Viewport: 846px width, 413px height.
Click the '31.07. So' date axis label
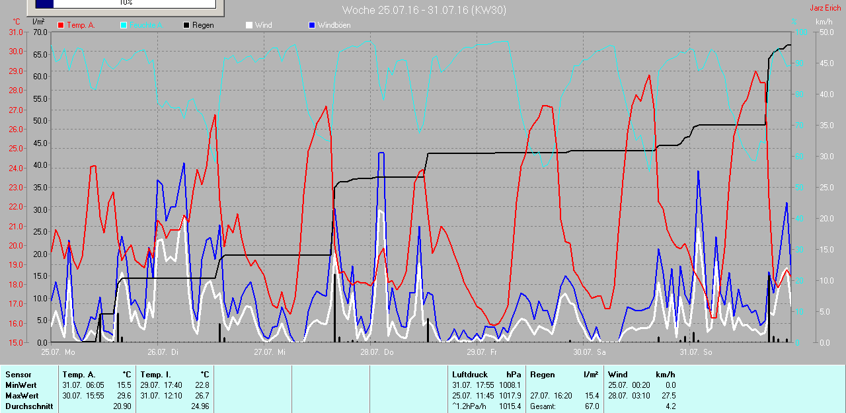pos(696,352)
